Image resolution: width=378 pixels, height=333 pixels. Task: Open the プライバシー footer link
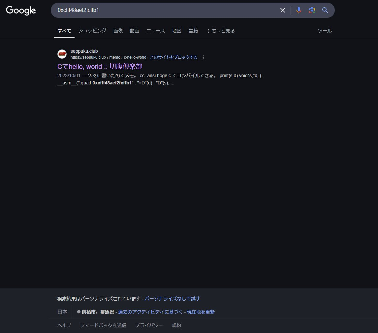click(x=148, y=325)
